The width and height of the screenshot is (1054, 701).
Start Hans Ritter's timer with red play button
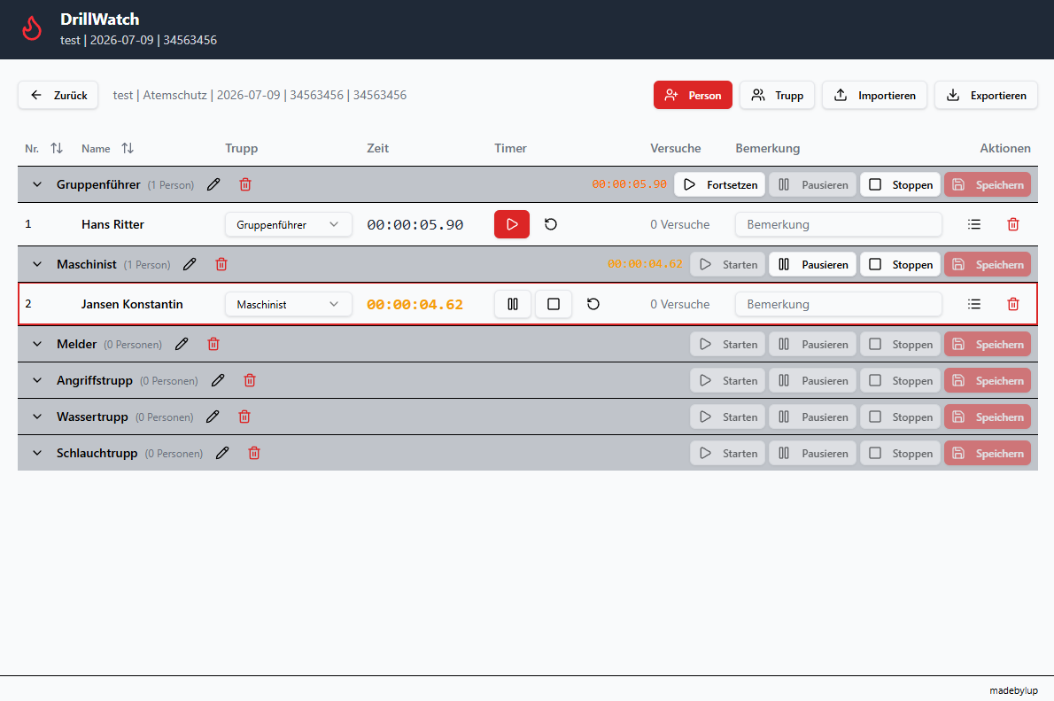512,224
